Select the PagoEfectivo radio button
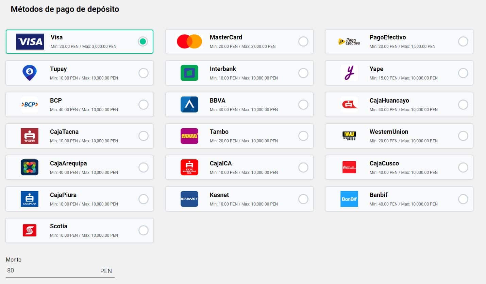The height and width of the screenshot is (284, 486). pos(463,41)
